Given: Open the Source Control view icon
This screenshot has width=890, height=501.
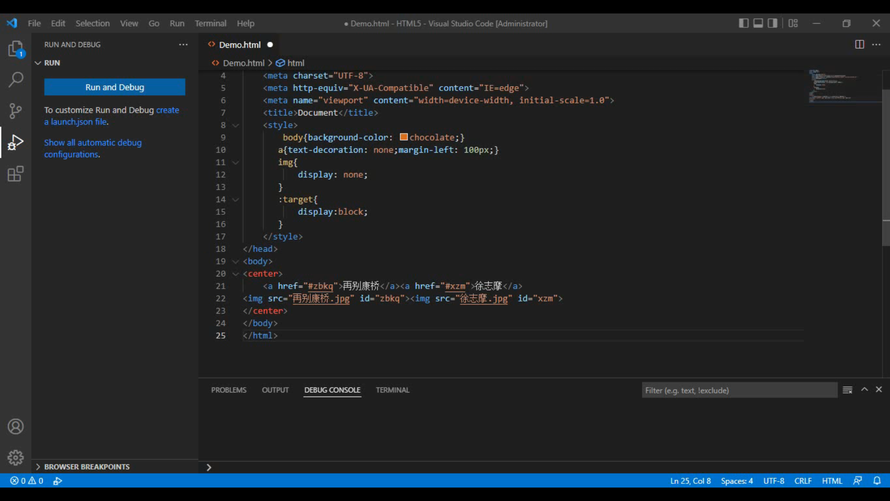Looking at the screenshot, I should (15, 110).
